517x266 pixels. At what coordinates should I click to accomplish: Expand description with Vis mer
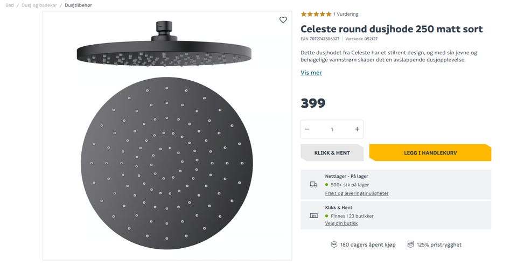tap(311, 73)
